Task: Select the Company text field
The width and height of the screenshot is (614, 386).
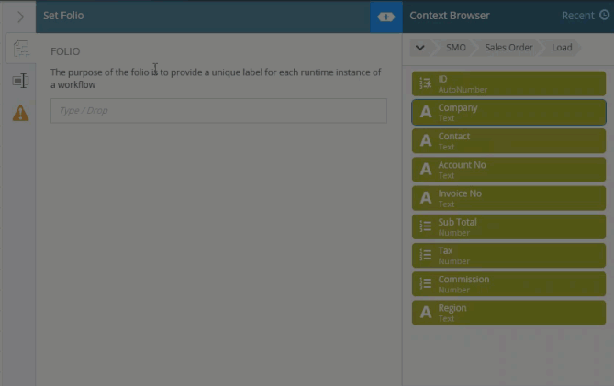Action: (508, 112)
